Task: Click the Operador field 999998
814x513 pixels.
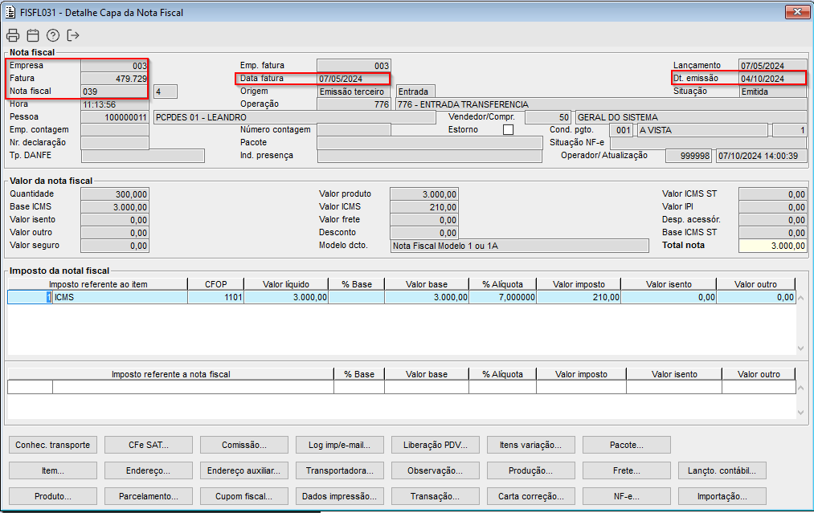Action: [x=689, y=156]
